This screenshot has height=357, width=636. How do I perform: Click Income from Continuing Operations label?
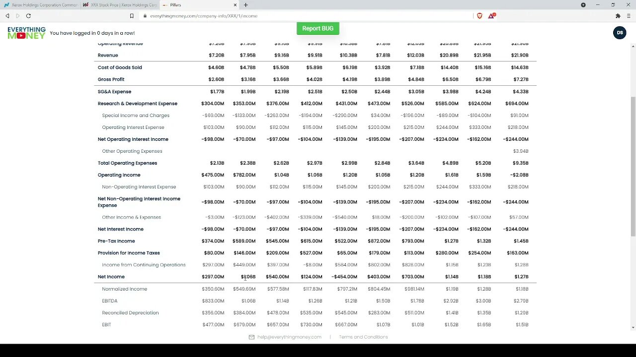(144, 265)
